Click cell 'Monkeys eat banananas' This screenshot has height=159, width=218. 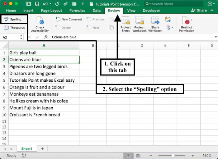pyautogui.click(x=44, y=94)
